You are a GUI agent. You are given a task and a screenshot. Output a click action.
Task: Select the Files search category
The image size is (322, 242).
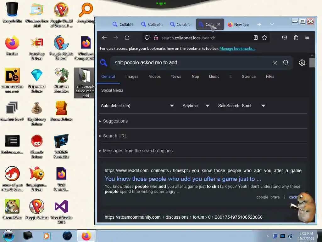pos(270,77)
